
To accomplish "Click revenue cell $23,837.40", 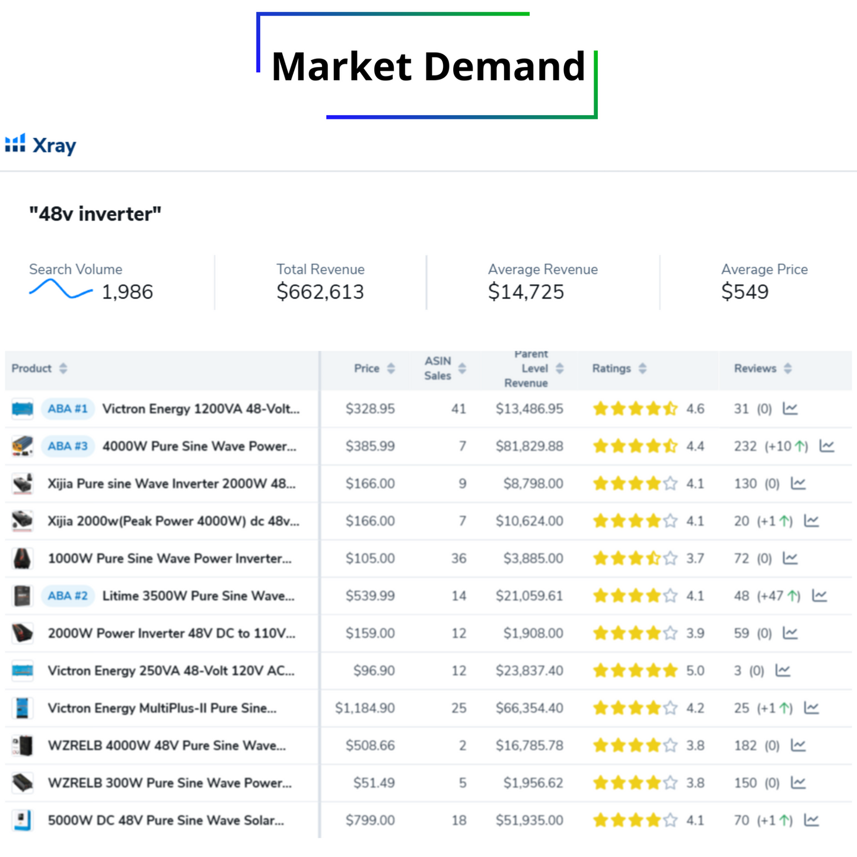I will click(530, 670).
